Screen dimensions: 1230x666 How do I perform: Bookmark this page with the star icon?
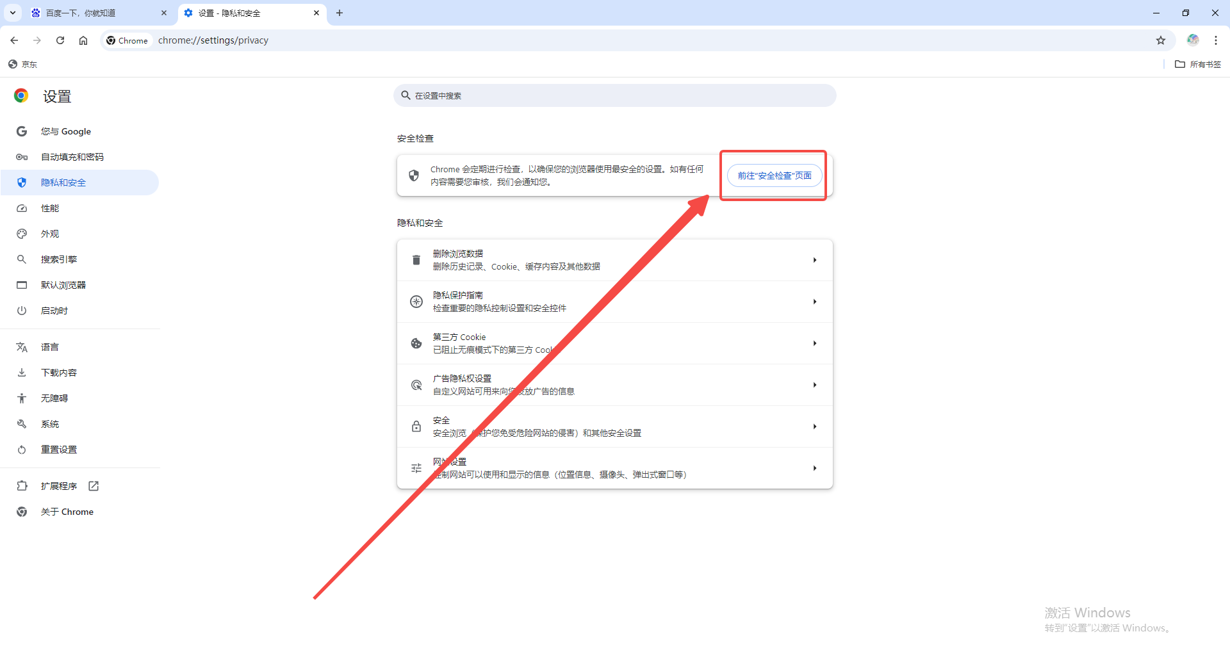tap(1160, 40)
